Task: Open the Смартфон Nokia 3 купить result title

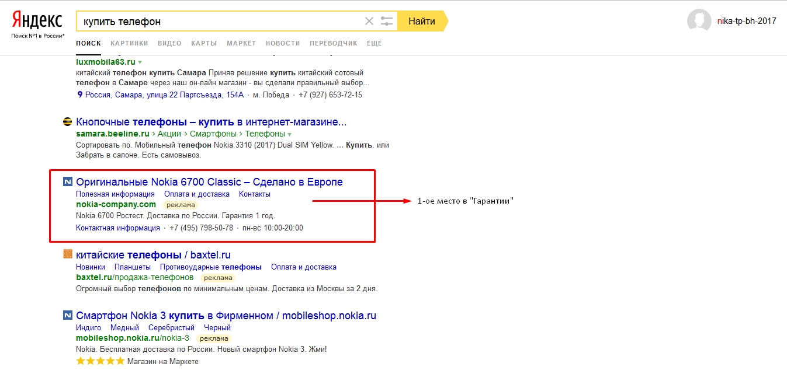Action: 226,316
